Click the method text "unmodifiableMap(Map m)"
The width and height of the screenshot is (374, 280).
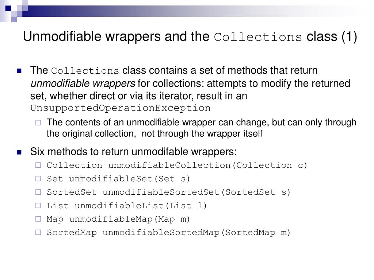[129, 219]
